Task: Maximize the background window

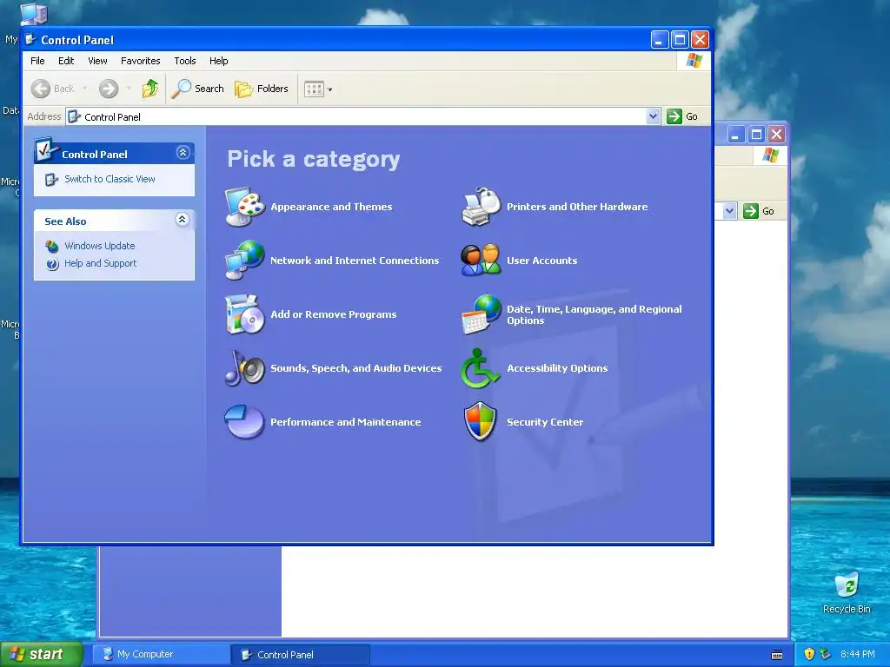Action: click(x=756, y=135)
